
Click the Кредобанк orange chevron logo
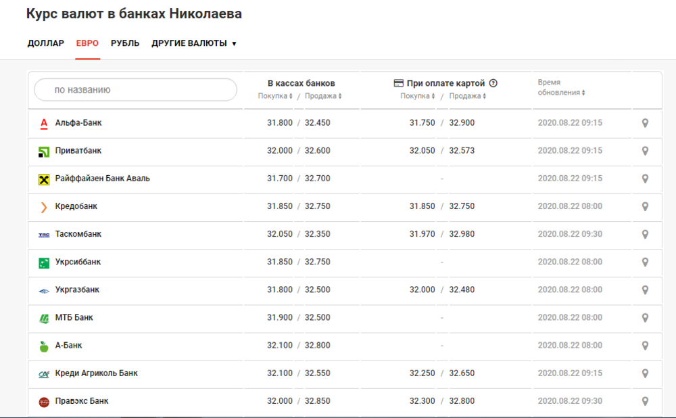pyautogui.click(x=43, y=207)
